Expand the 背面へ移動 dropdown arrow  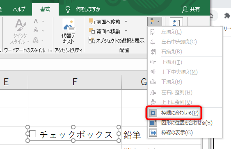click(x=126, y=31)
